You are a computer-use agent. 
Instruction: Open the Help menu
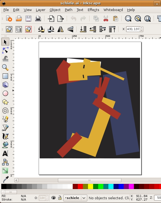(131, 10)
